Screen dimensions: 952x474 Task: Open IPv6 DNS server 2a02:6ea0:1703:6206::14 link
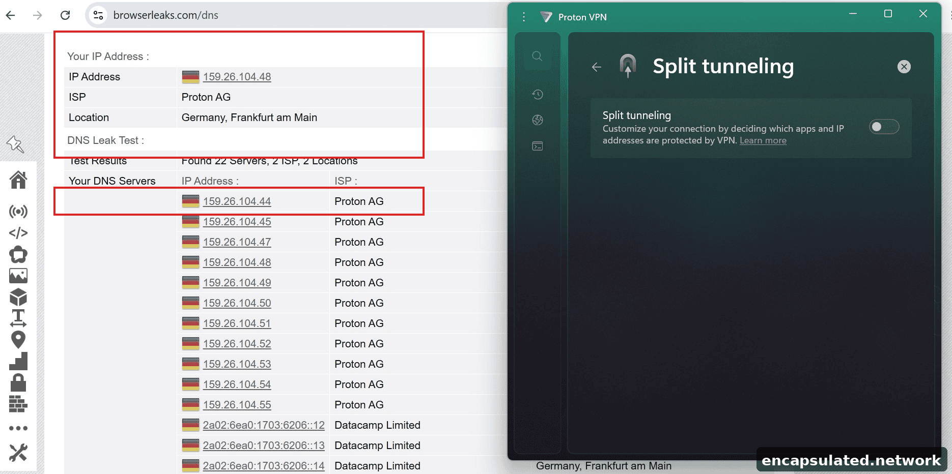tap(264, 466)
